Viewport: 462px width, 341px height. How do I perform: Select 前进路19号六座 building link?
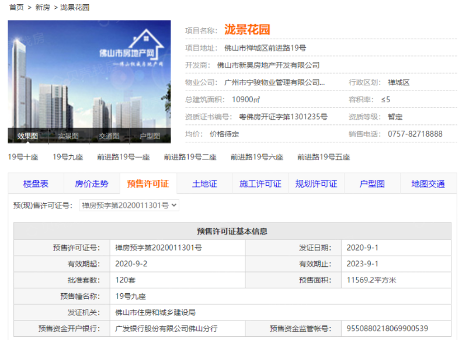click(256, 157)
